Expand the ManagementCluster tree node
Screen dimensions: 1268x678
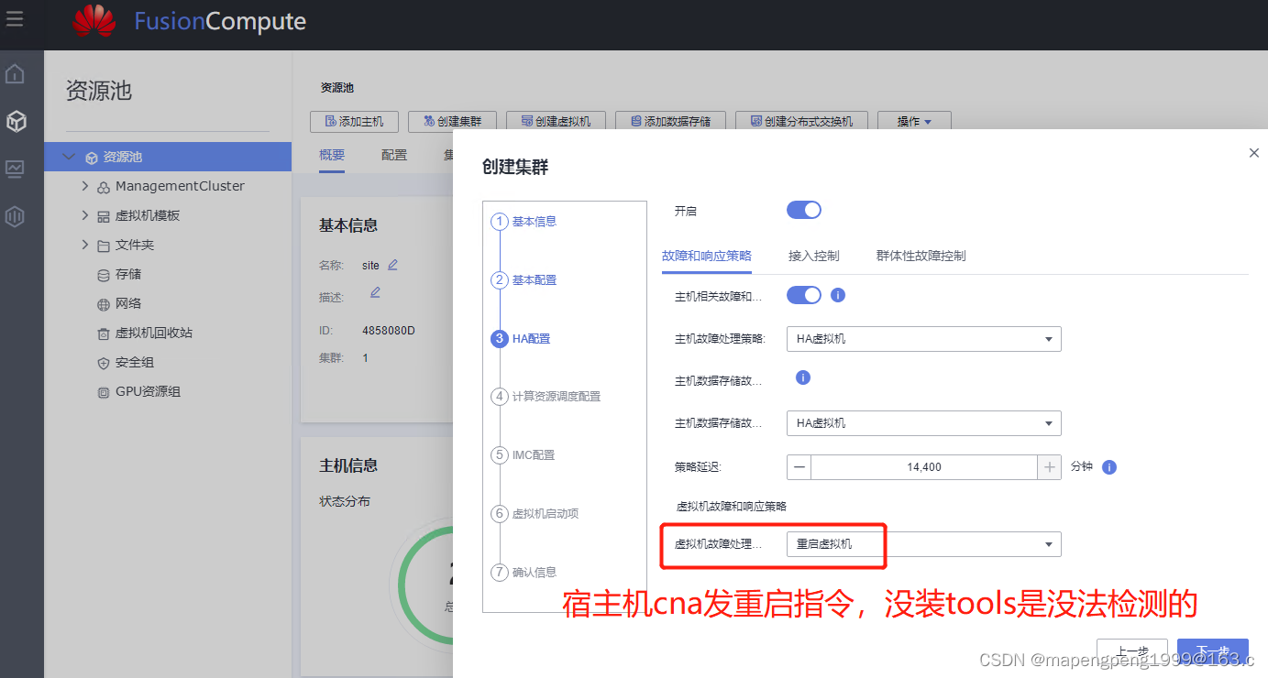pos(85,186)
